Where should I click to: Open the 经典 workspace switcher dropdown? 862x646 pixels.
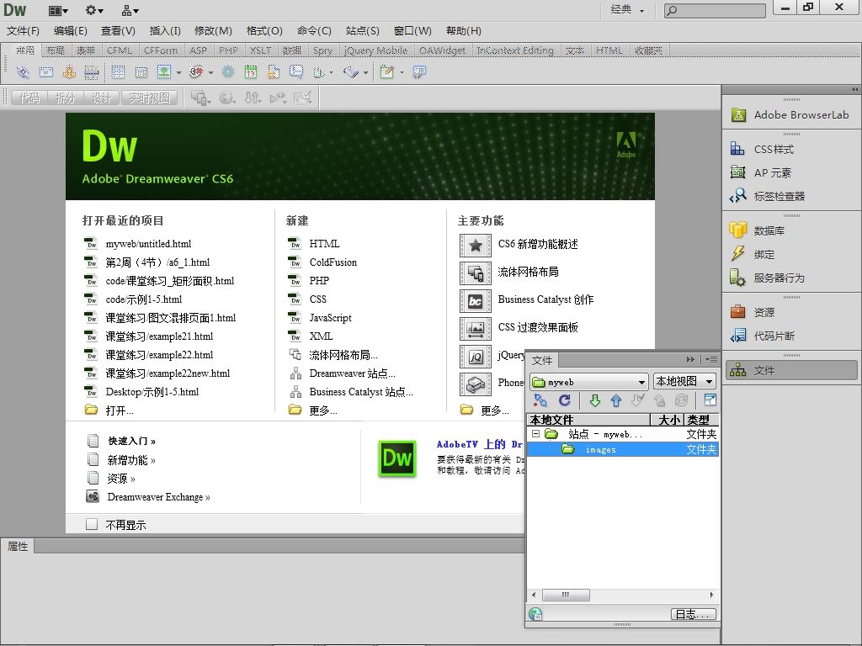point(627,9)
